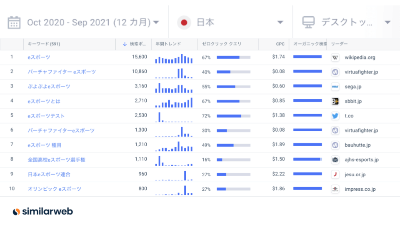Image resolution: width=400 pixels, height=225 pixels.
Task: Open the Oct 2020 - Sep 2021 date dropdown
Action: [x=92, y=22]
